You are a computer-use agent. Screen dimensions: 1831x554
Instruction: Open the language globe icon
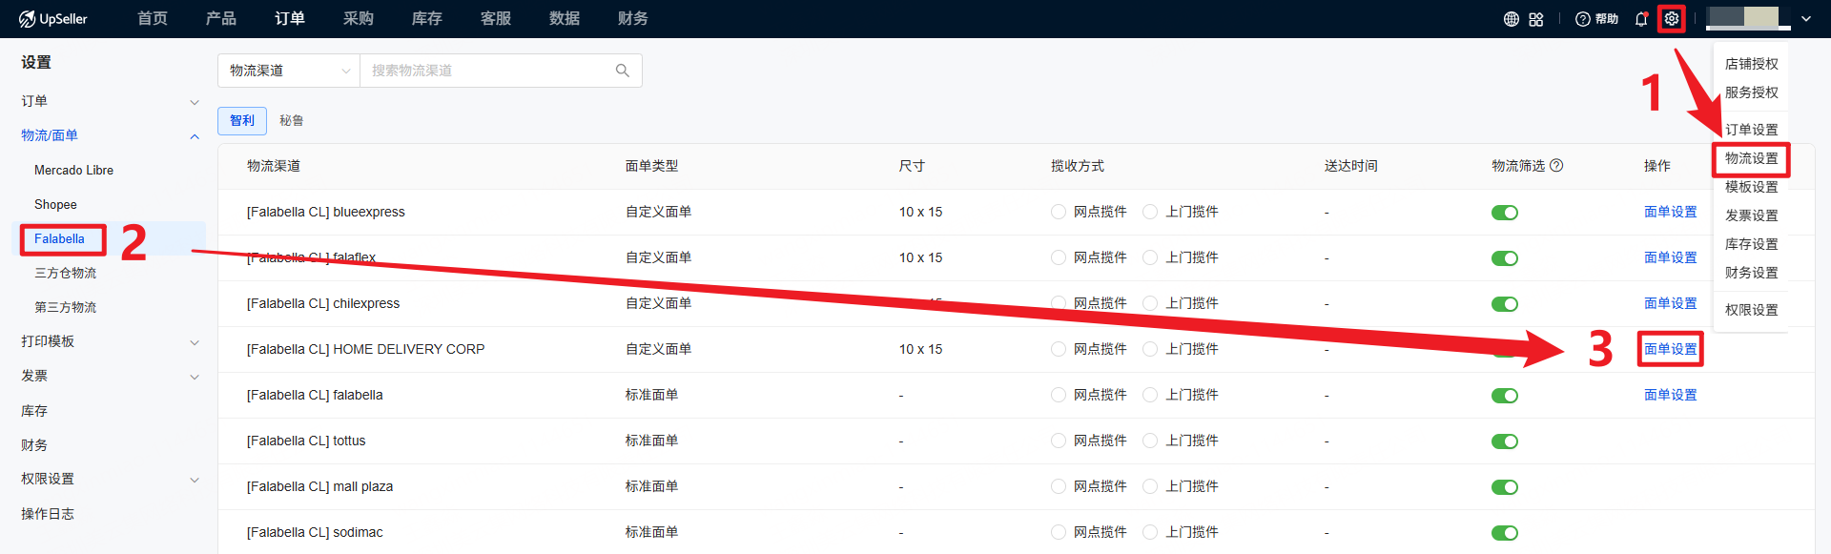point(1511,19)
